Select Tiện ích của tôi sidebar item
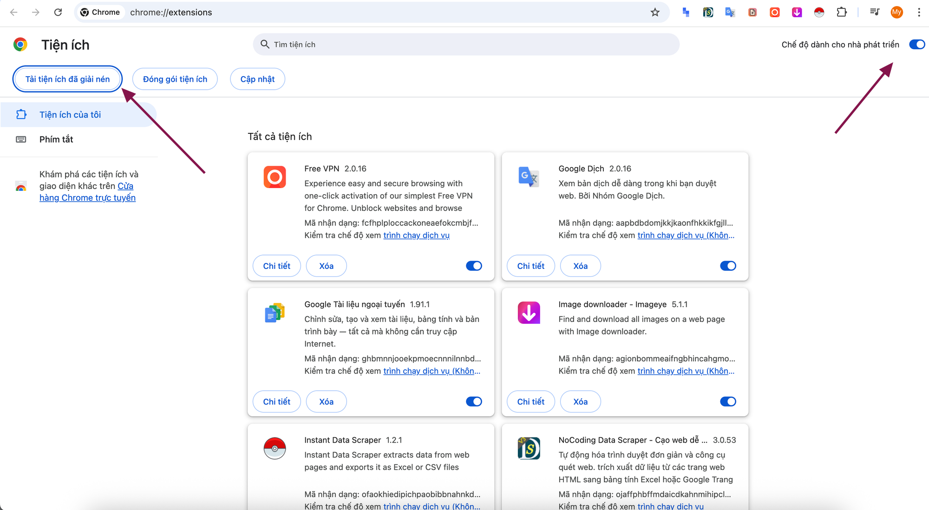Image resolution: width=929 pixels, height=510 pixels. point(79,115)
